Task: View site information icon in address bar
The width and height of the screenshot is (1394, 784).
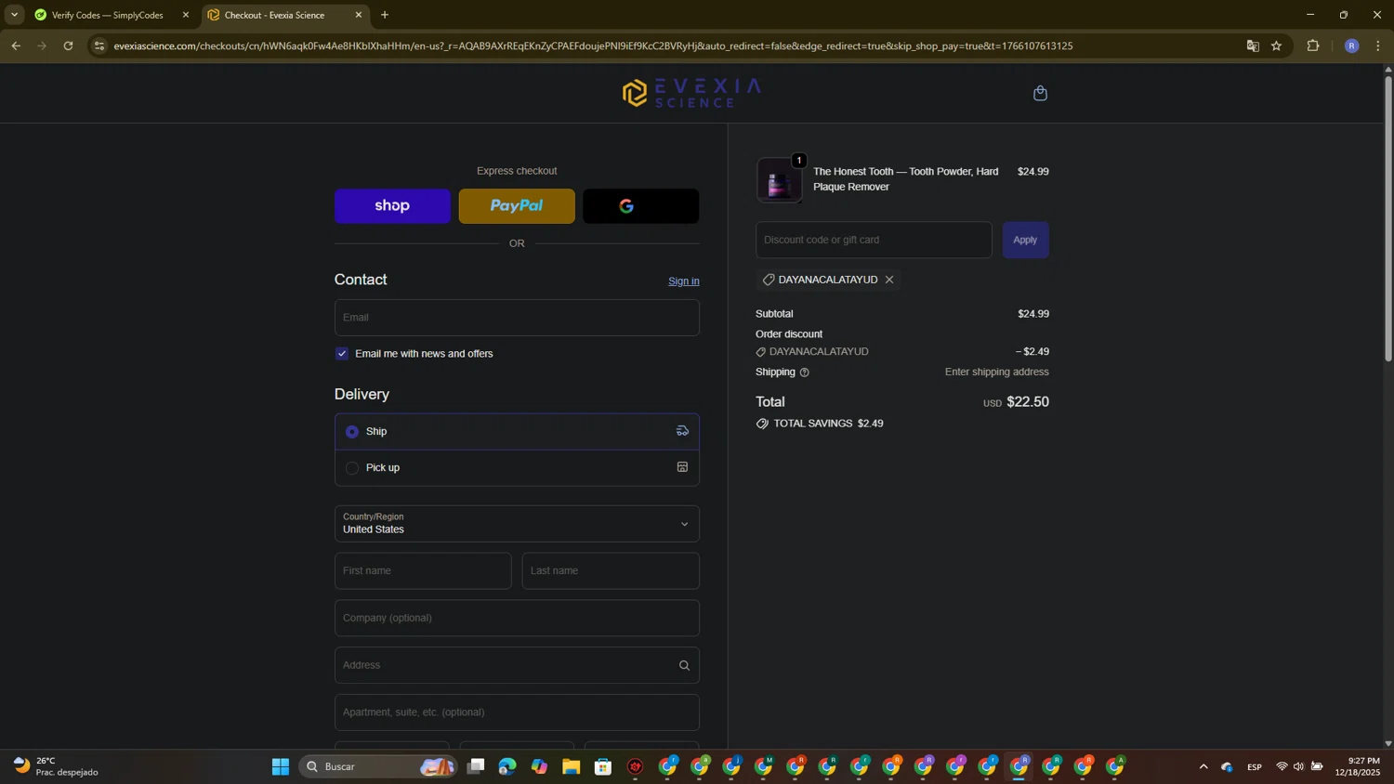Action: pos(99,46)
